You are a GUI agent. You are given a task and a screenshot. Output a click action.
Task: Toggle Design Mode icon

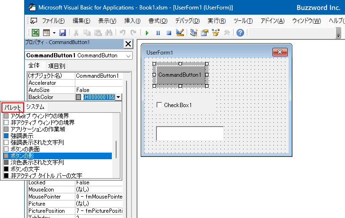180,33
